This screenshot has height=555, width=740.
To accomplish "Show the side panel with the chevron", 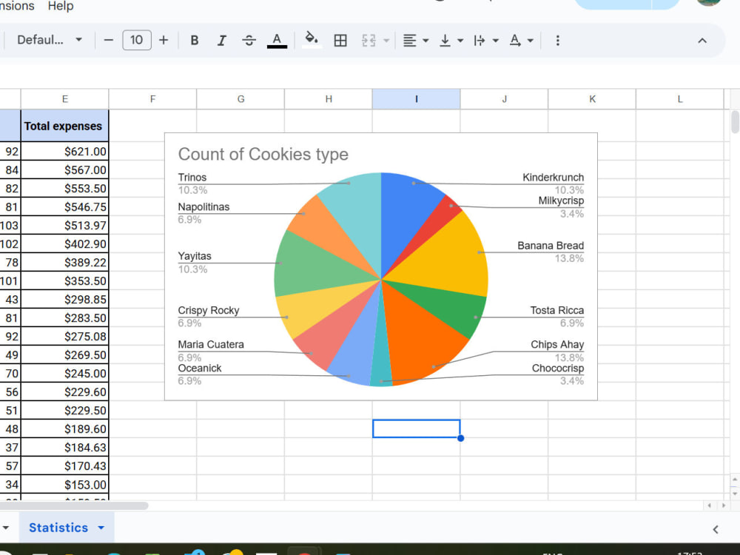I will pyautogui.click(x=716, y=530).
